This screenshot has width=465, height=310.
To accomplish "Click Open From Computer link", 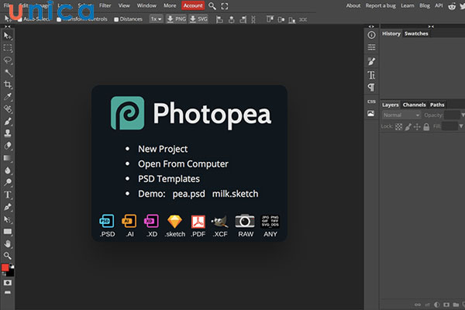I will coord(183,164).
